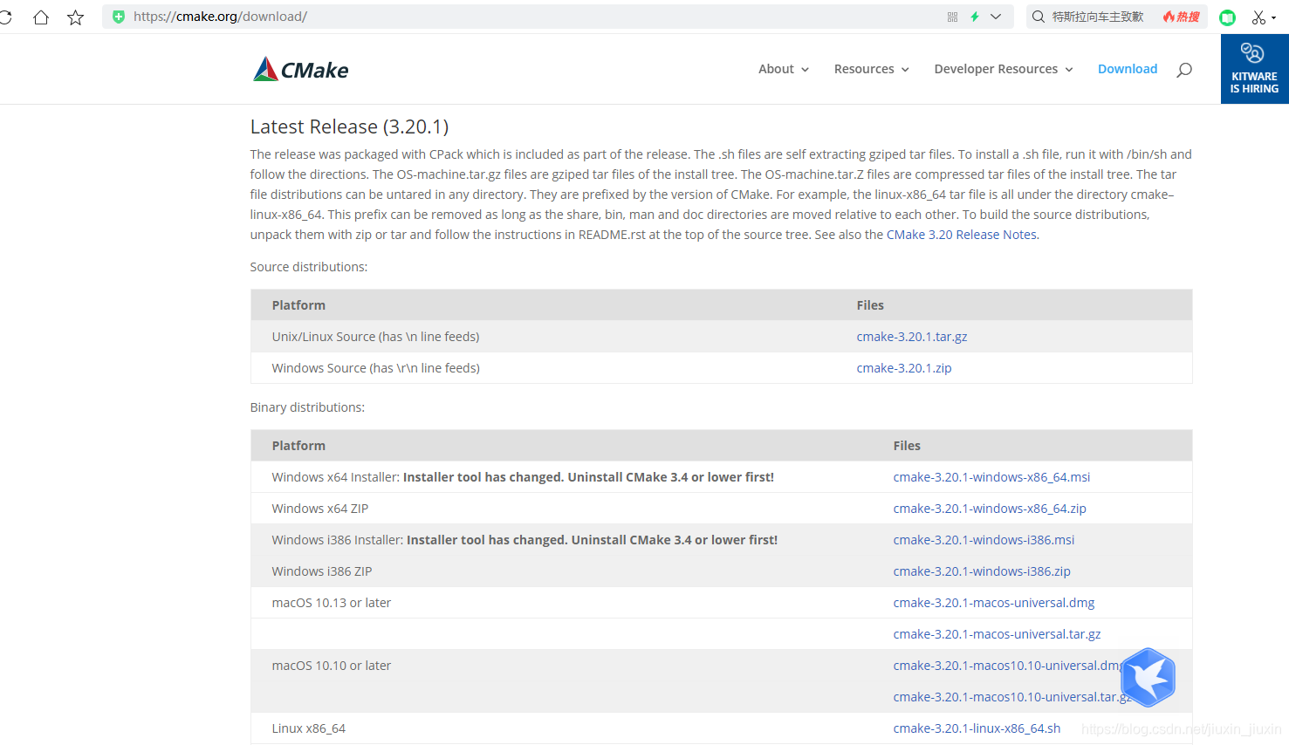Select the 'Windows i386 ZIP' row text
This screenshot has width=1289, height=745.
point(322,571)
